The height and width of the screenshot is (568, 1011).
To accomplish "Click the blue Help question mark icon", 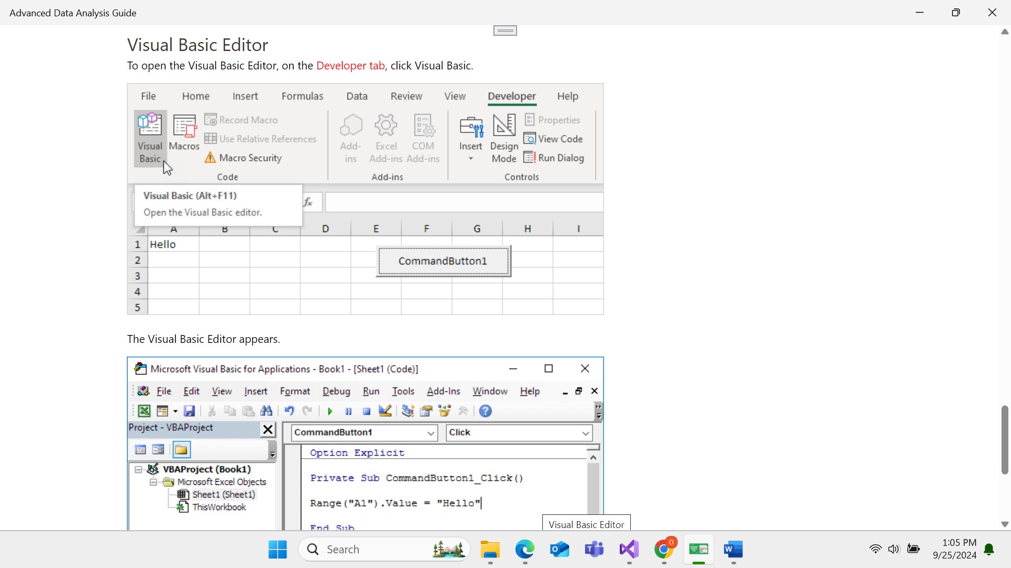I will click(485, 411).
